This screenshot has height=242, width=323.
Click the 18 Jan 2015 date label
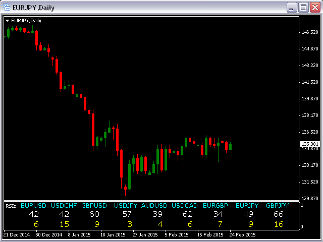(113, 235)
